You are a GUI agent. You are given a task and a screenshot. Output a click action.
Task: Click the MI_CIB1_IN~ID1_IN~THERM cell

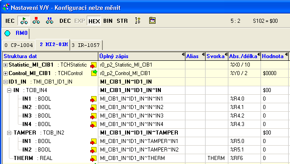point(142,158)
